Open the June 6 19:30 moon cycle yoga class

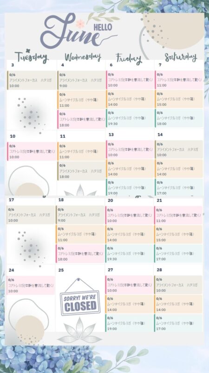pyautogui.click(x=130, y=118)
